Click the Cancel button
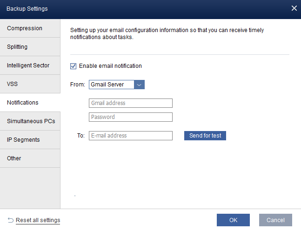The height and width of the screenshot is (230, 301). [x=275, y=220]
